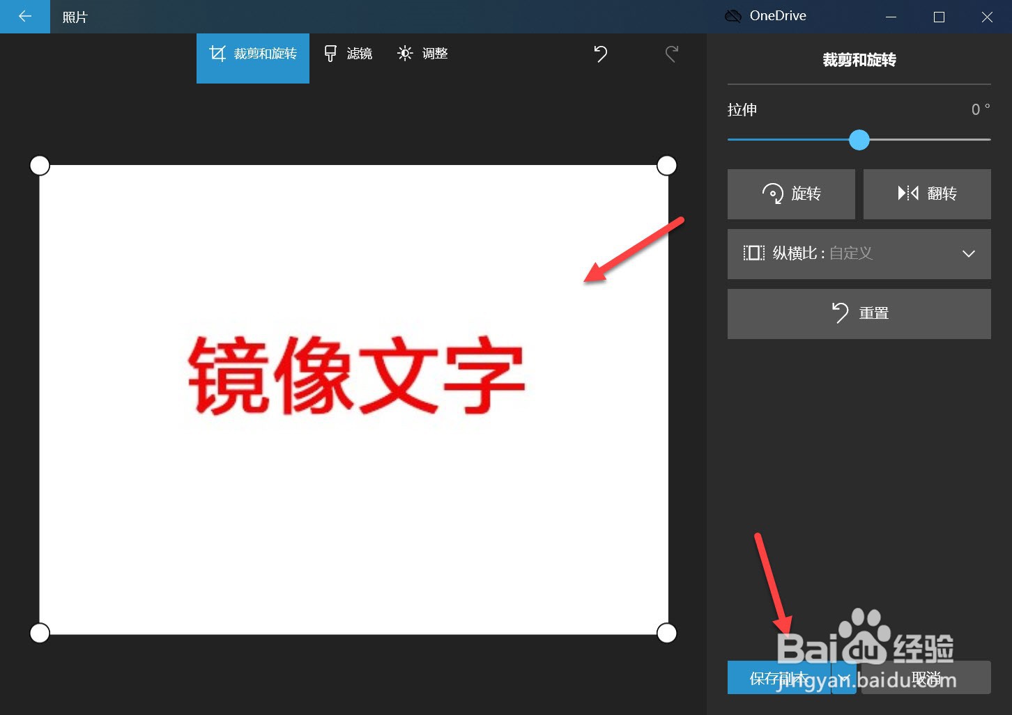Click the Cancel button (取消)
1012x715 pixels.
[x=926, y=677]
